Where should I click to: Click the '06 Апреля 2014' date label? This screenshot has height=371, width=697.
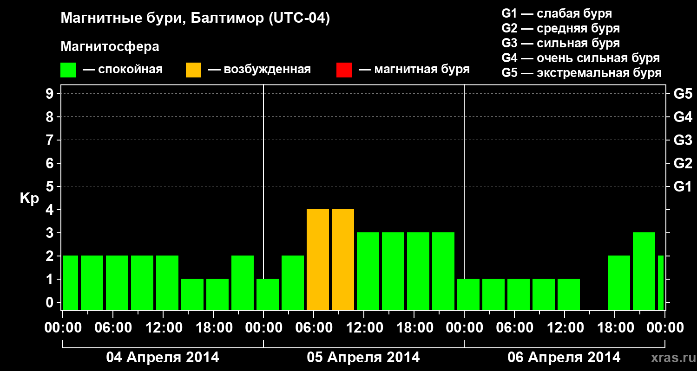(x=564, y=358)
